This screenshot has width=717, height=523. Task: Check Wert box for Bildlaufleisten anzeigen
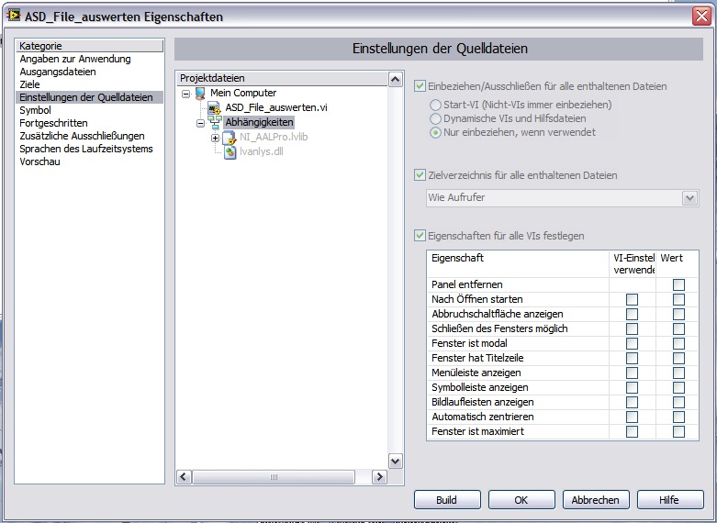tap(678, 402)
